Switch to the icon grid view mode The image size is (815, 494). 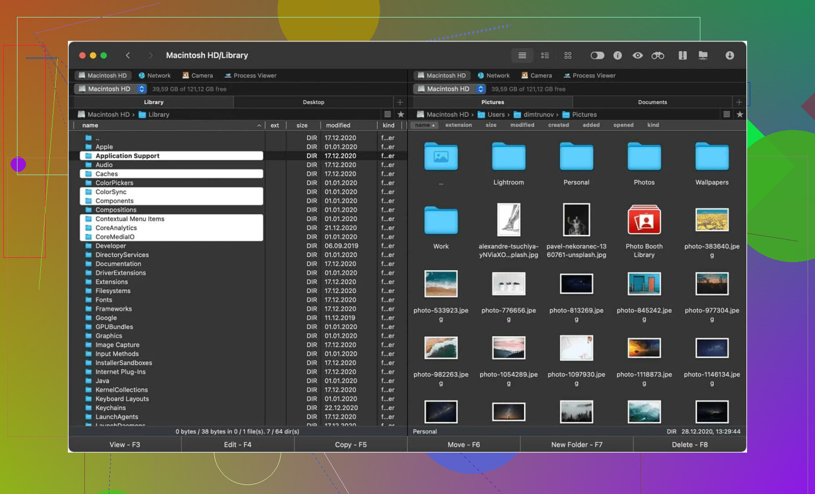pyautogui.click(x=568, y=56)
